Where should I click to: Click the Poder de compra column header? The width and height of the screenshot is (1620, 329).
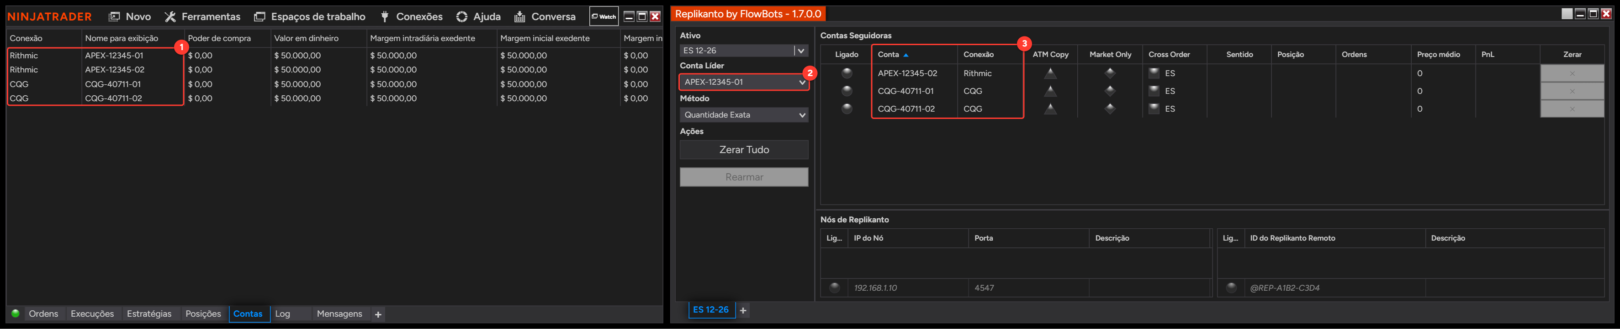tap(227, 38)
